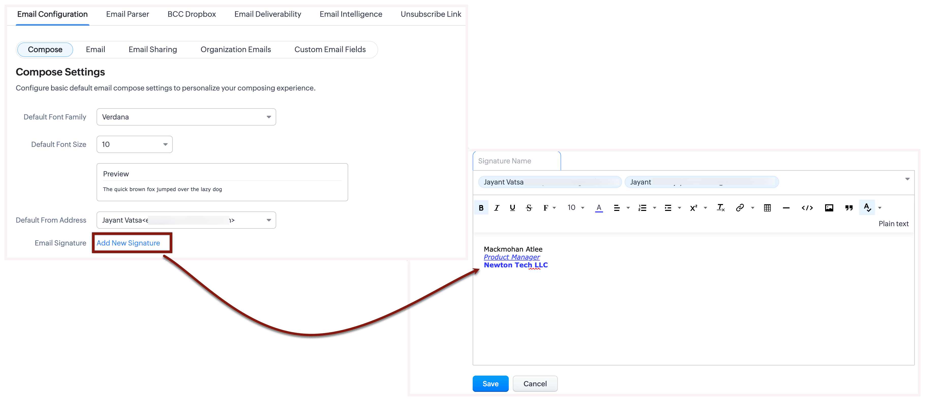The height and width of the screenshot is (401, 925).
Task: Open the insert link tool
Action: pos(740,208)
